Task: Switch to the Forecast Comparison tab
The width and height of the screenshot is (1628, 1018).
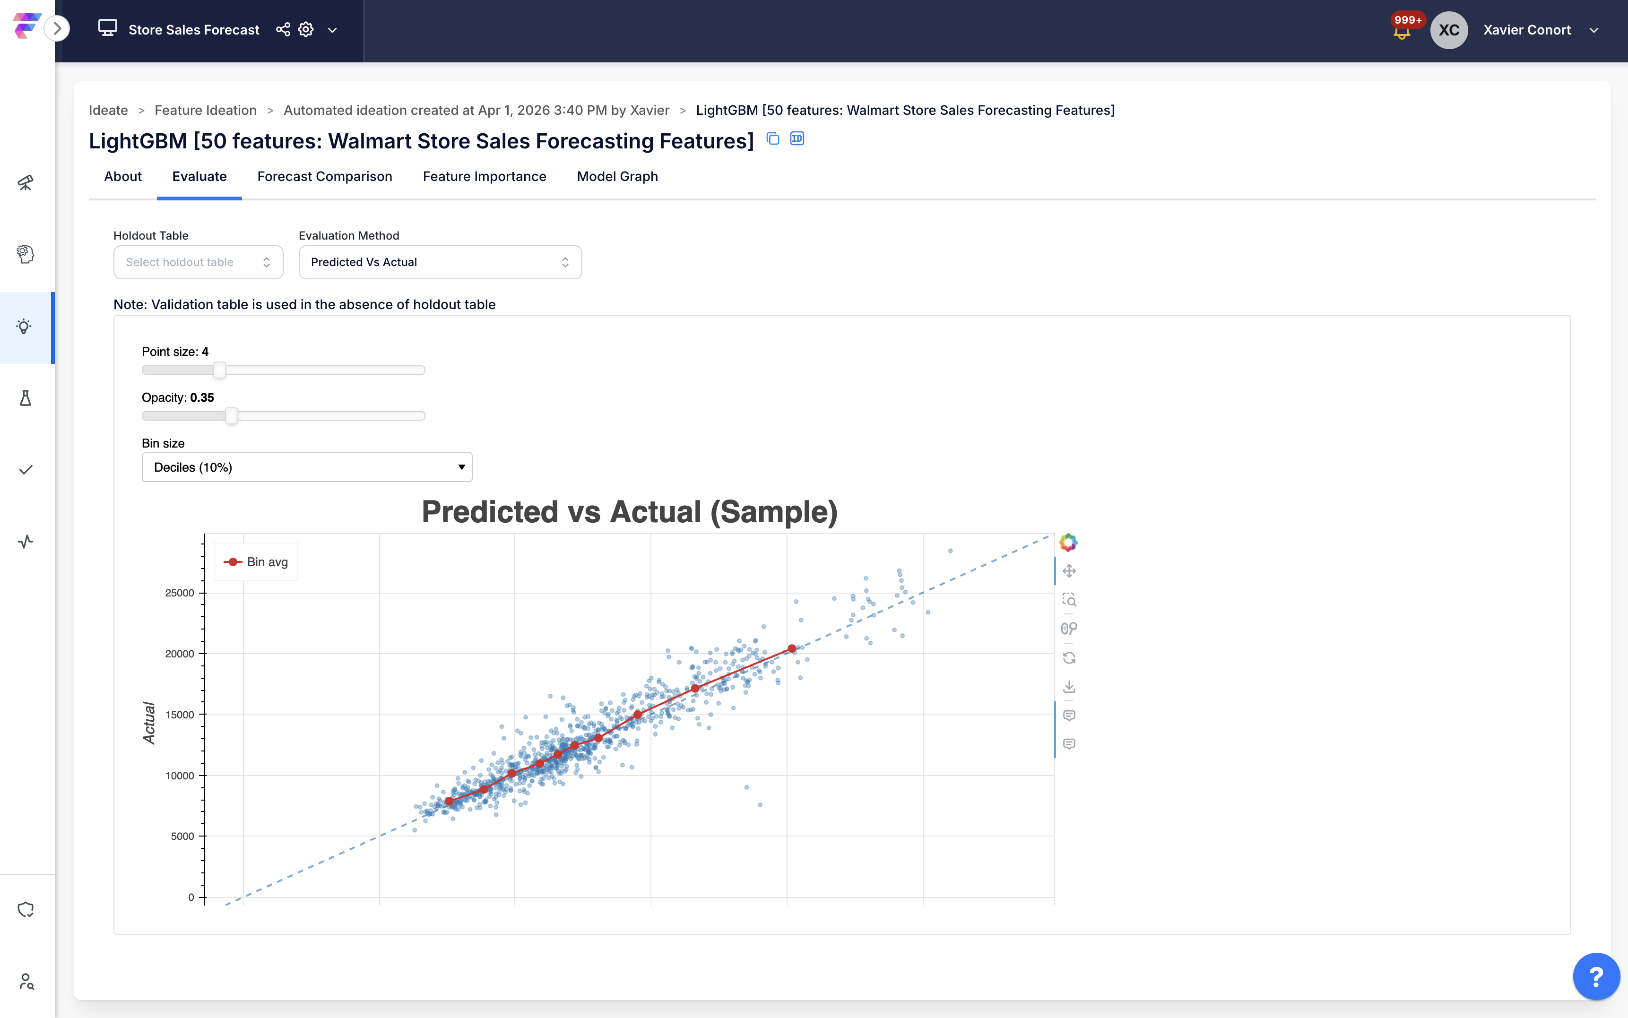Action: pyautogui.click(x=325, y=176)
